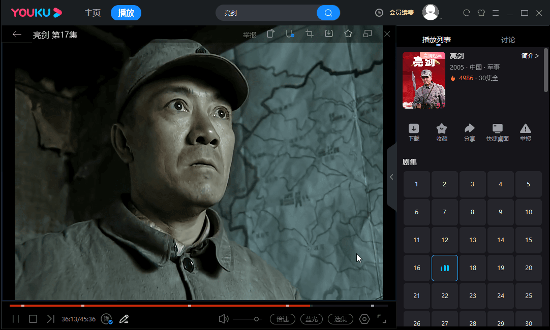Enter fullscreen mode

pyautogui.click(x=382, y=319)
